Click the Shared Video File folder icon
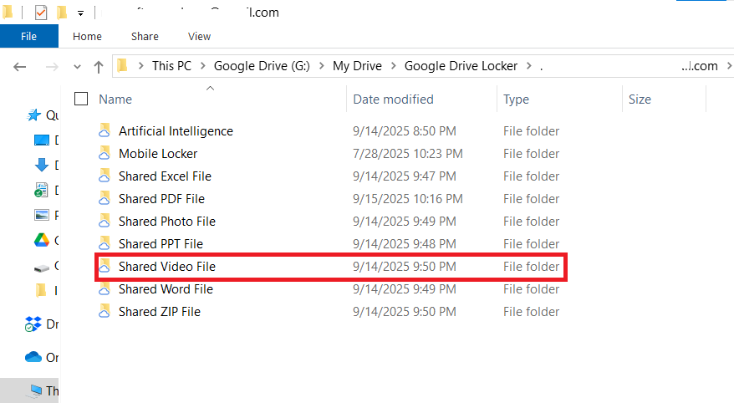 pyautogui.click(x=104, y=267)
